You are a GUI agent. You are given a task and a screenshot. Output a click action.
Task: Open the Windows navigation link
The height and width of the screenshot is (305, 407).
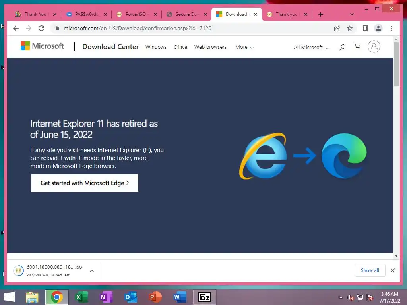(156, 47)
